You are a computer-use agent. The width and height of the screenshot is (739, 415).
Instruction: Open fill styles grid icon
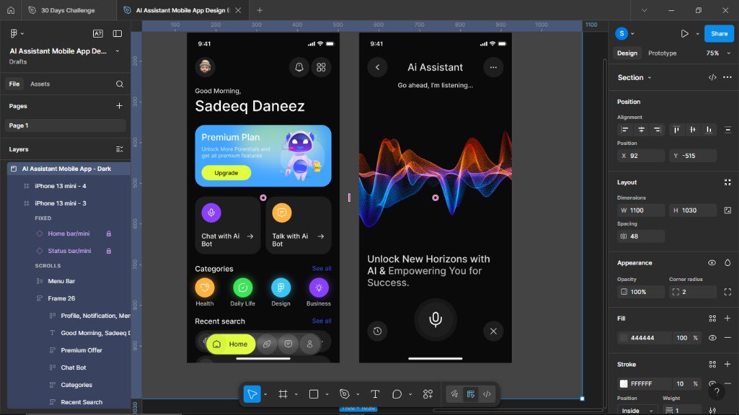pos(712,319)
